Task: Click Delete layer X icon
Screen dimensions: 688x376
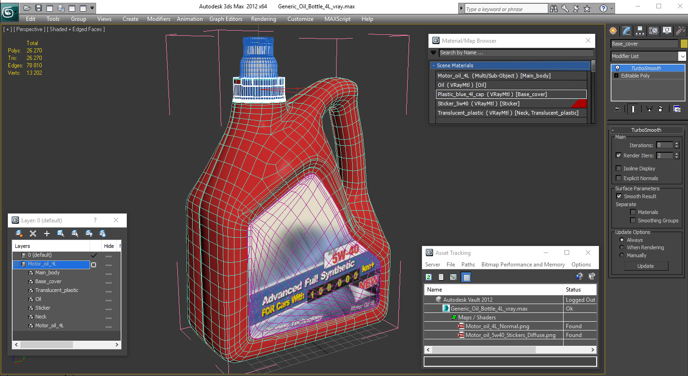Action: 33,233
